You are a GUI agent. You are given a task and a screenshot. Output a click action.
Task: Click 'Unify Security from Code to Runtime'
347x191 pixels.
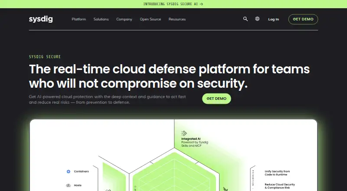(x=277, y=173)
